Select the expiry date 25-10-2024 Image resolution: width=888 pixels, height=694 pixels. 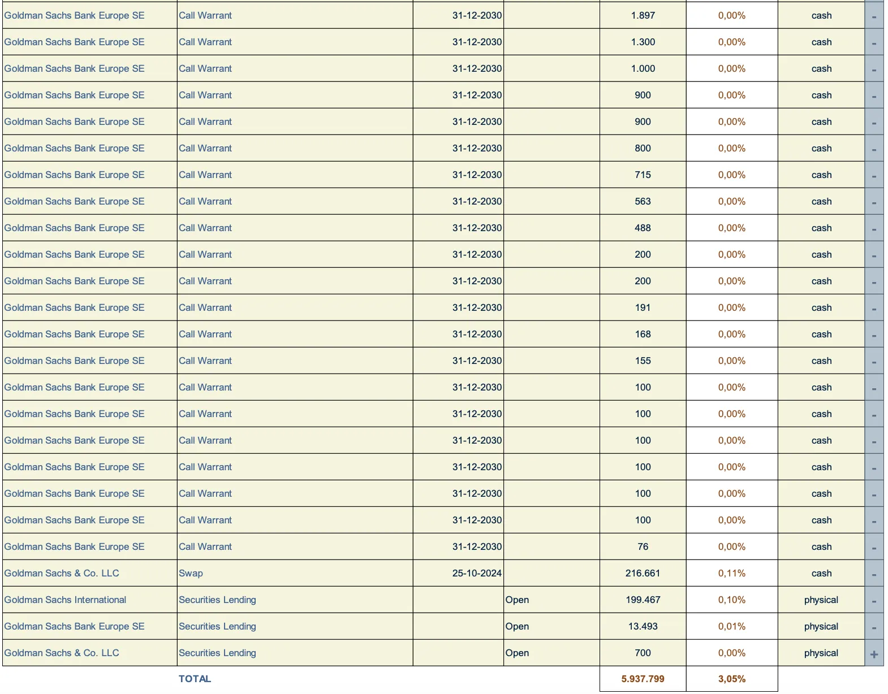[477, 573]
